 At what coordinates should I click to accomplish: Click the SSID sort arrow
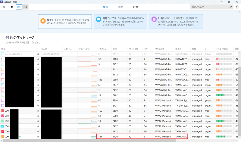point(37,49)
